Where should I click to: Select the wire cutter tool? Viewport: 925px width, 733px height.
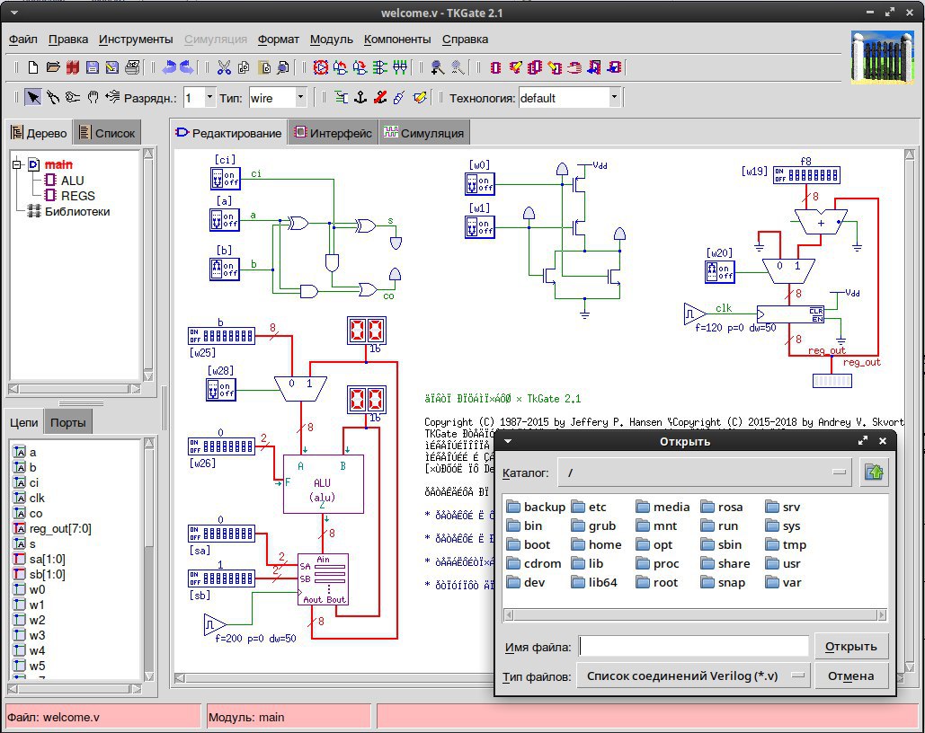click(x=53, y=97)
